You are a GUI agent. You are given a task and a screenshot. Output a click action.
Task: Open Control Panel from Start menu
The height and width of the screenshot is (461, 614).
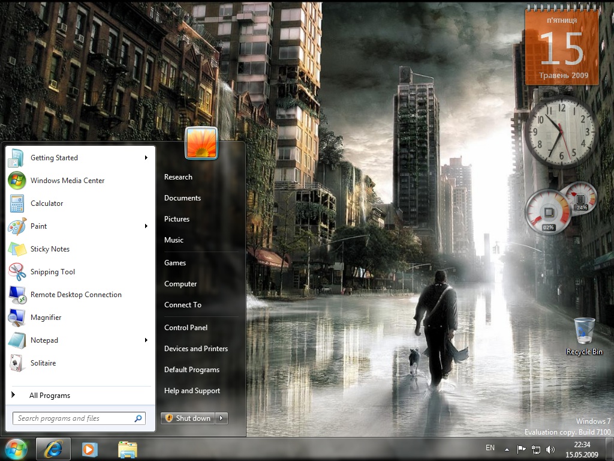pyautogui.click(x=186, y=328)
